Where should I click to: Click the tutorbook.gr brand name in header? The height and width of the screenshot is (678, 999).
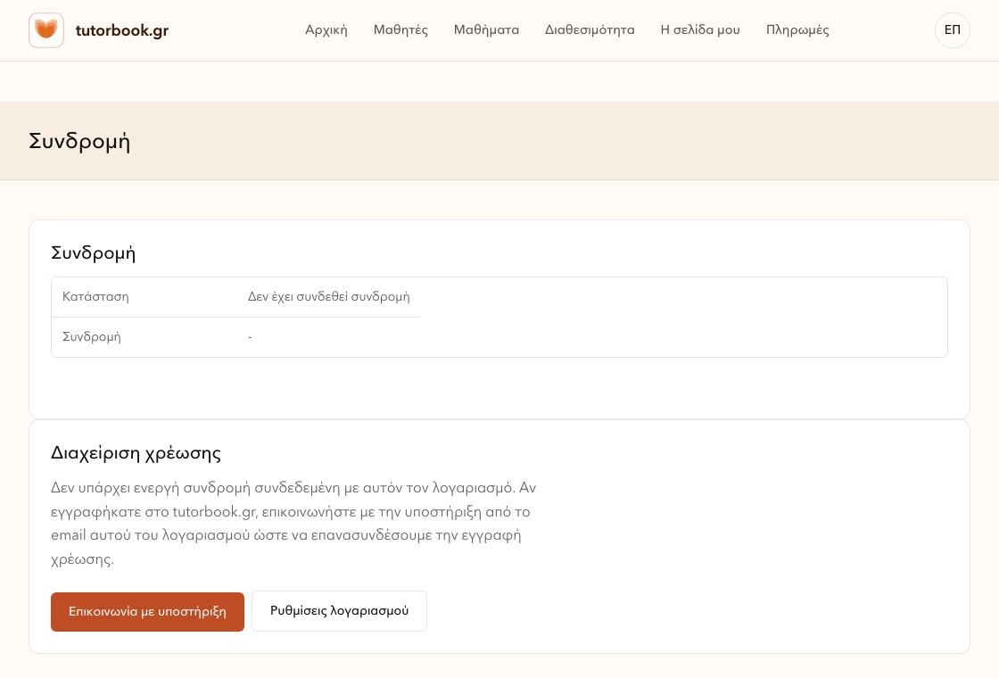click(121, 30)
